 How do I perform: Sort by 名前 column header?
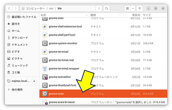[64, 15]
